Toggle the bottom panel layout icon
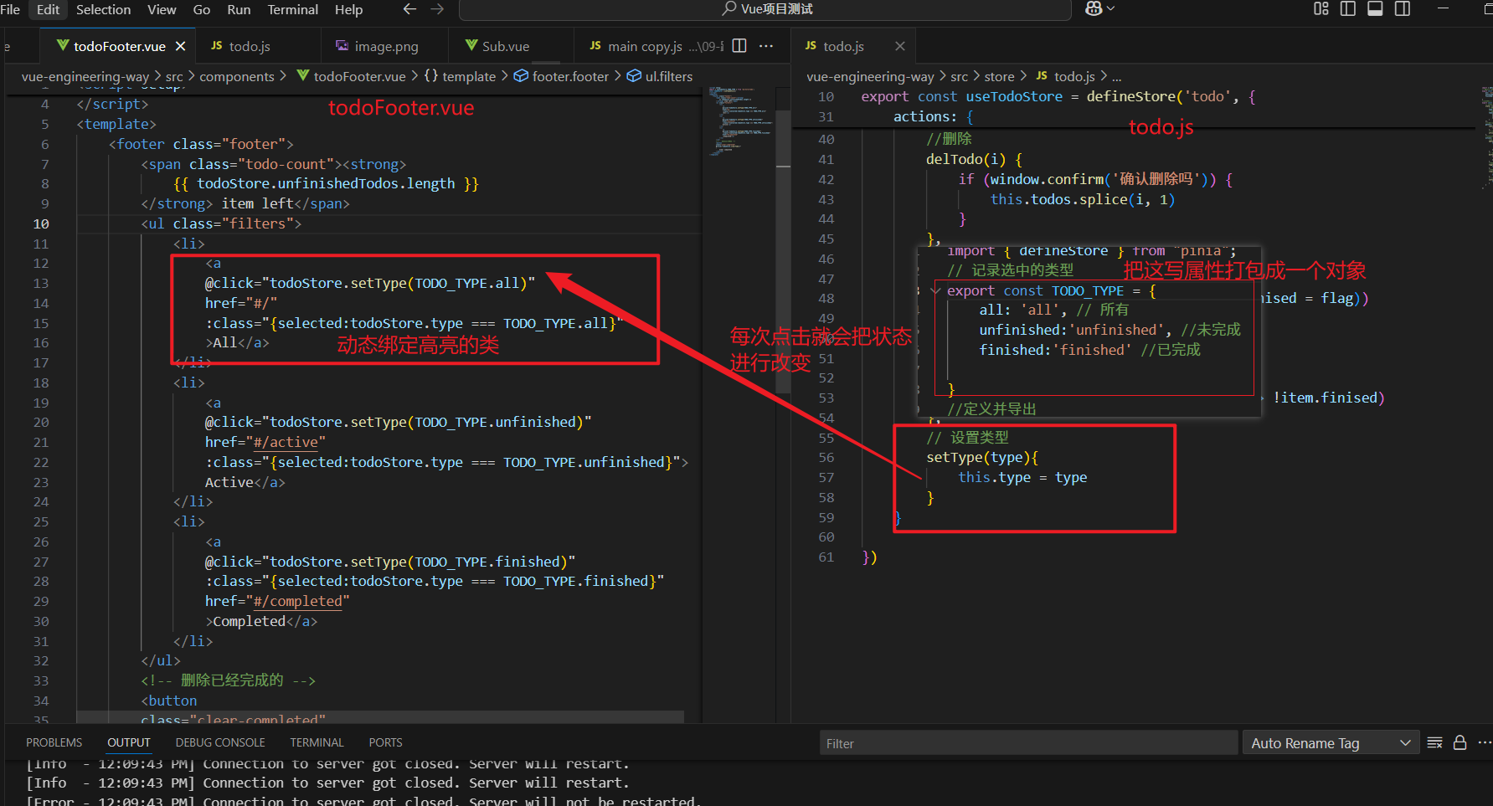The width and height of the screenshot is (1493, 806). [1375, 8]
